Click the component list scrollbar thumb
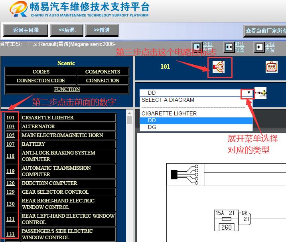This screenshot has width=286, height=242. tap(129, 120)
